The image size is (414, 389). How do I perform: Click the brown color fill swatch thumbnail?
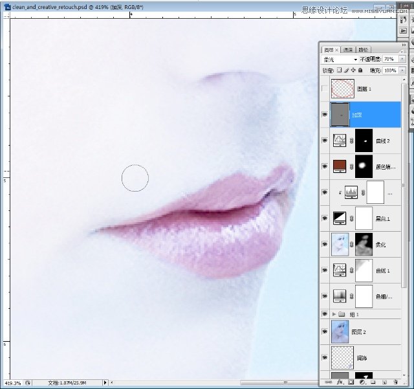[340, 166]
